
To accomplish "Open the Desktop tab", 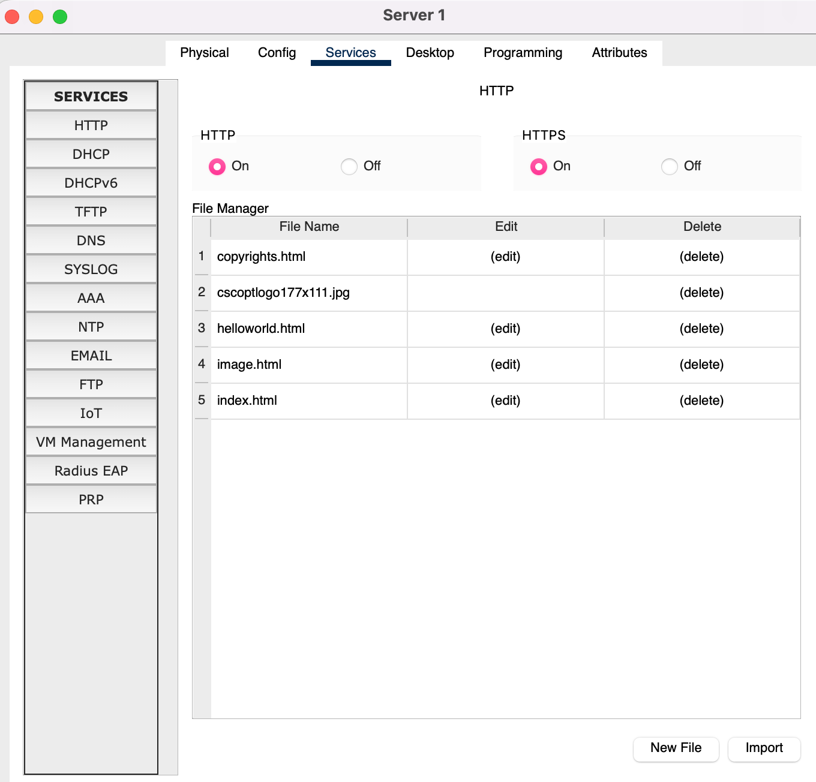I will 430,53.
